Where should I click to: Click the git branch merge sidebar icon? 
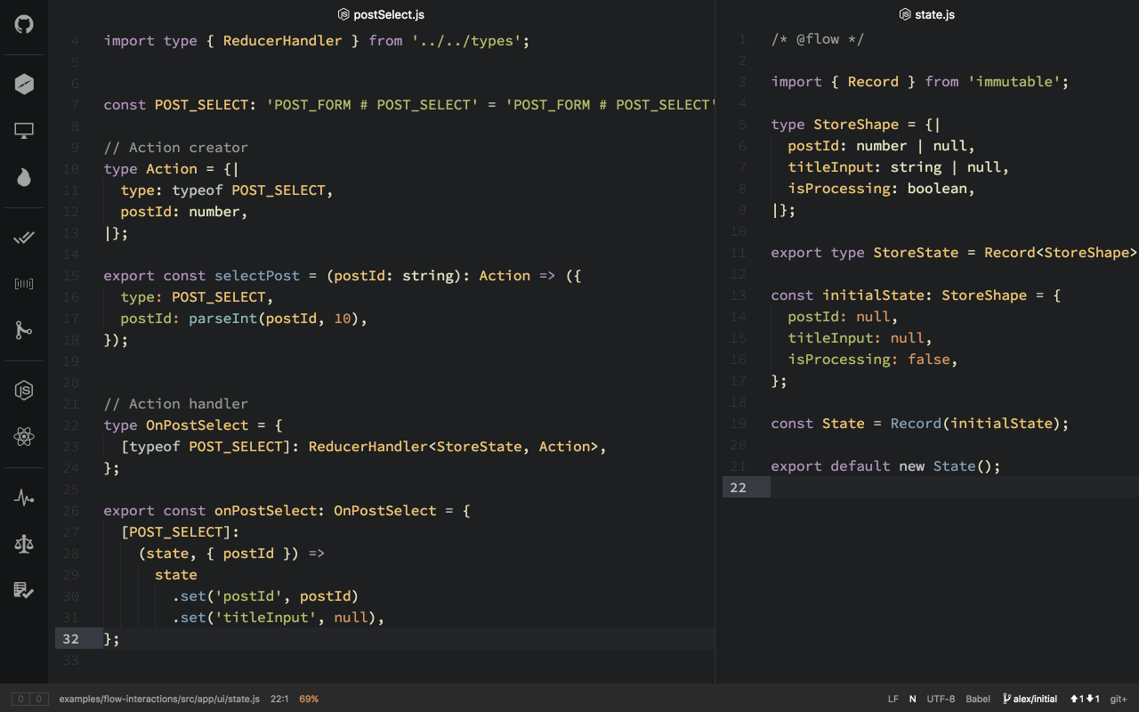click(x=24, y=330)
